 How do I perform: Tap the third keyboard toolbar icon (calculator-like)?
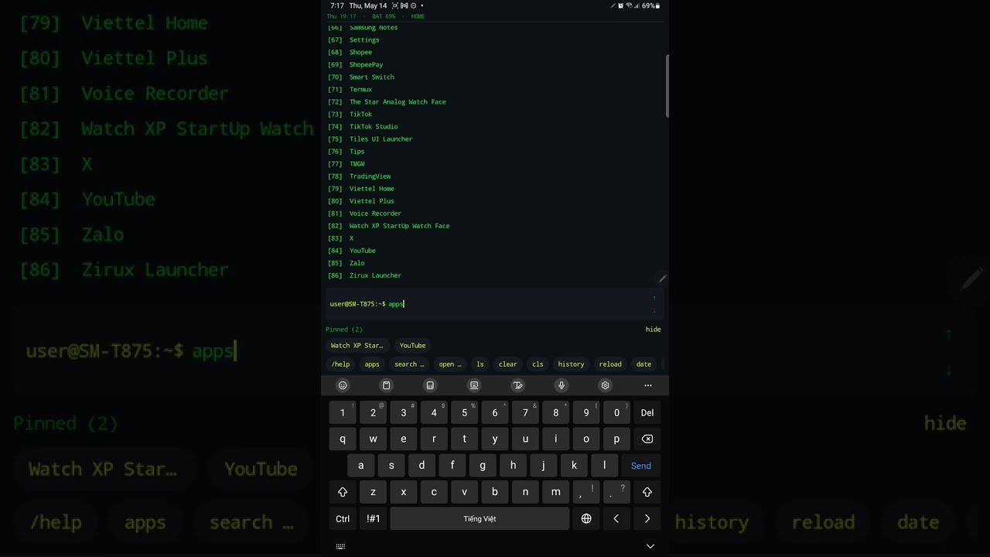pyautogui.click(x=430, y=385)
